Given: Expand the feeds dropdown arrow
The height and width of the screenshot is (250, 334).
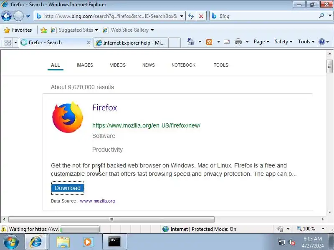Looking at the screenshot, I should pyautogui.click(x=218, y=42).
